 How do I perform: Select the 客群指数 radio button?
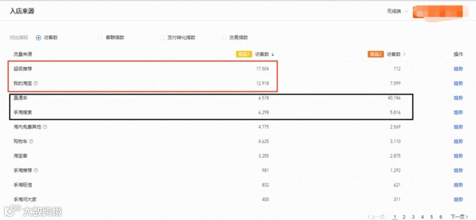click(100, 37)
